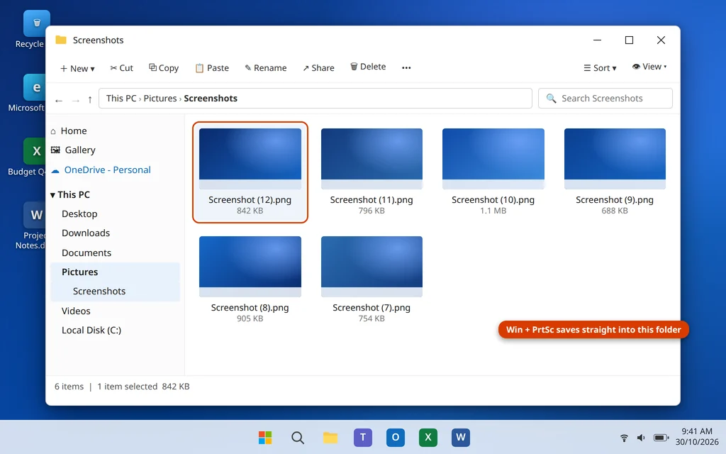Select the Screenshot (11).png thumbnail
The height and width of the screenshot is (454, 726).
pyautogui.click(x=372, y=158)
